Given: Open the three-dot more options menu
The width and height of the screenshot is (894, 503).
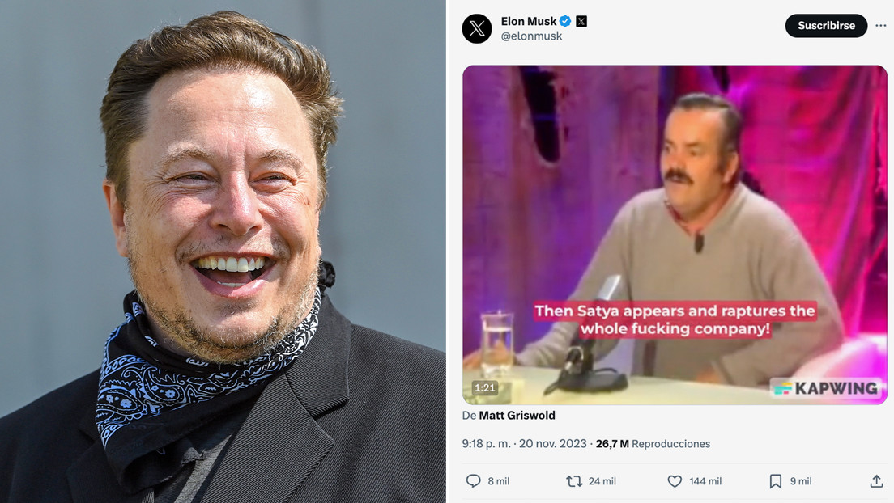Looking at the screenshot, I should (881, 26).
